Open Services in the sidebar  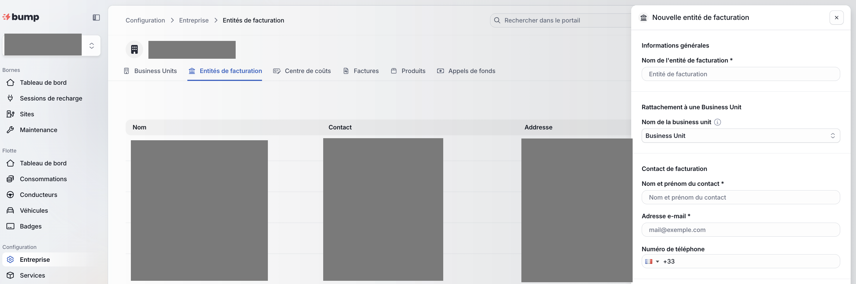(x=32, y=275)
